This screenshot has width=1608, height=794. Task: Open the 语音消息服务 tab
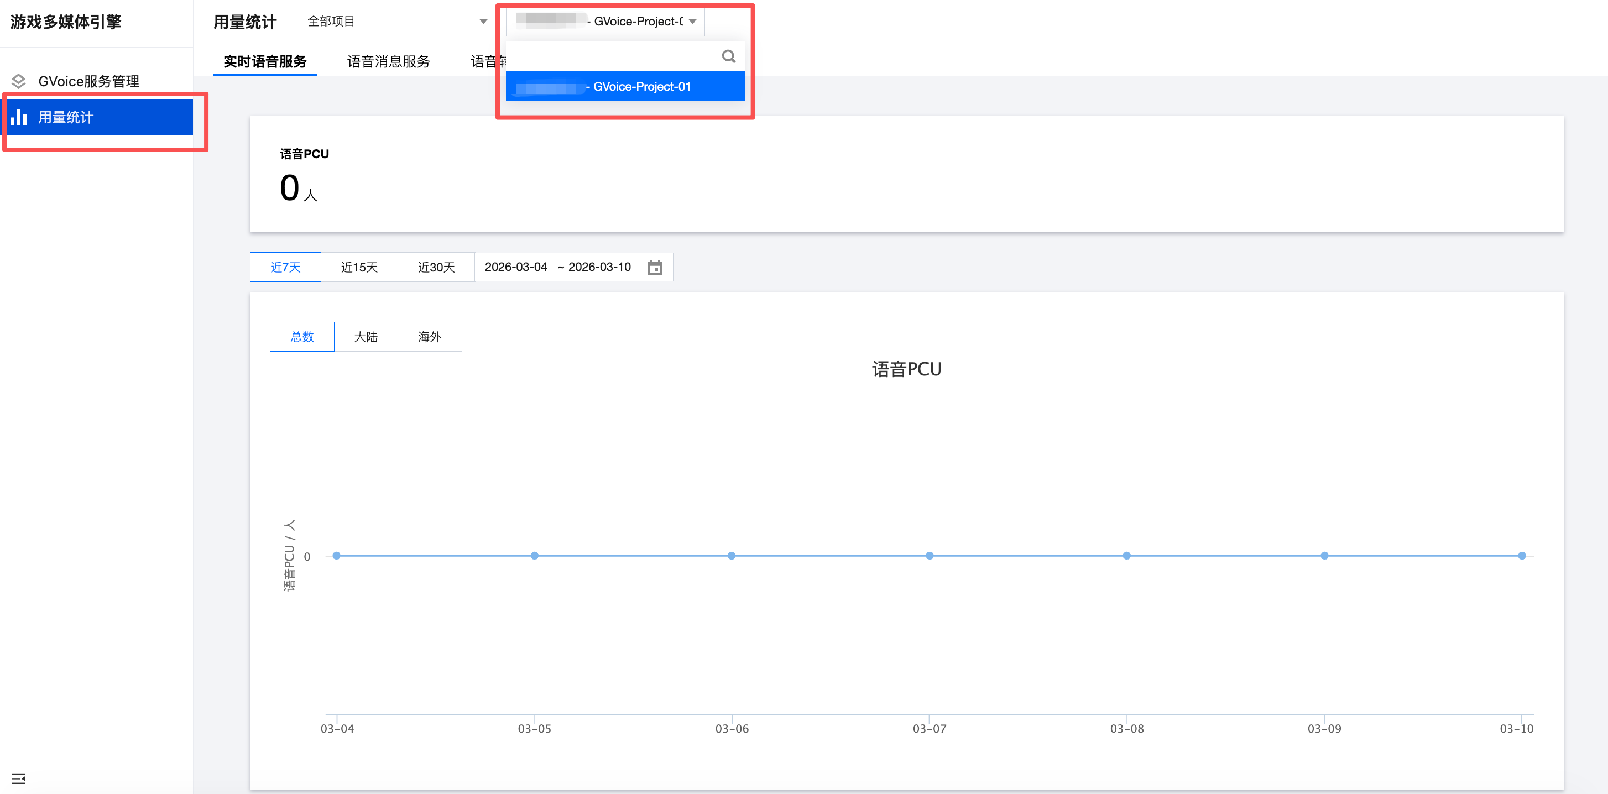click(x=388, y=61)
